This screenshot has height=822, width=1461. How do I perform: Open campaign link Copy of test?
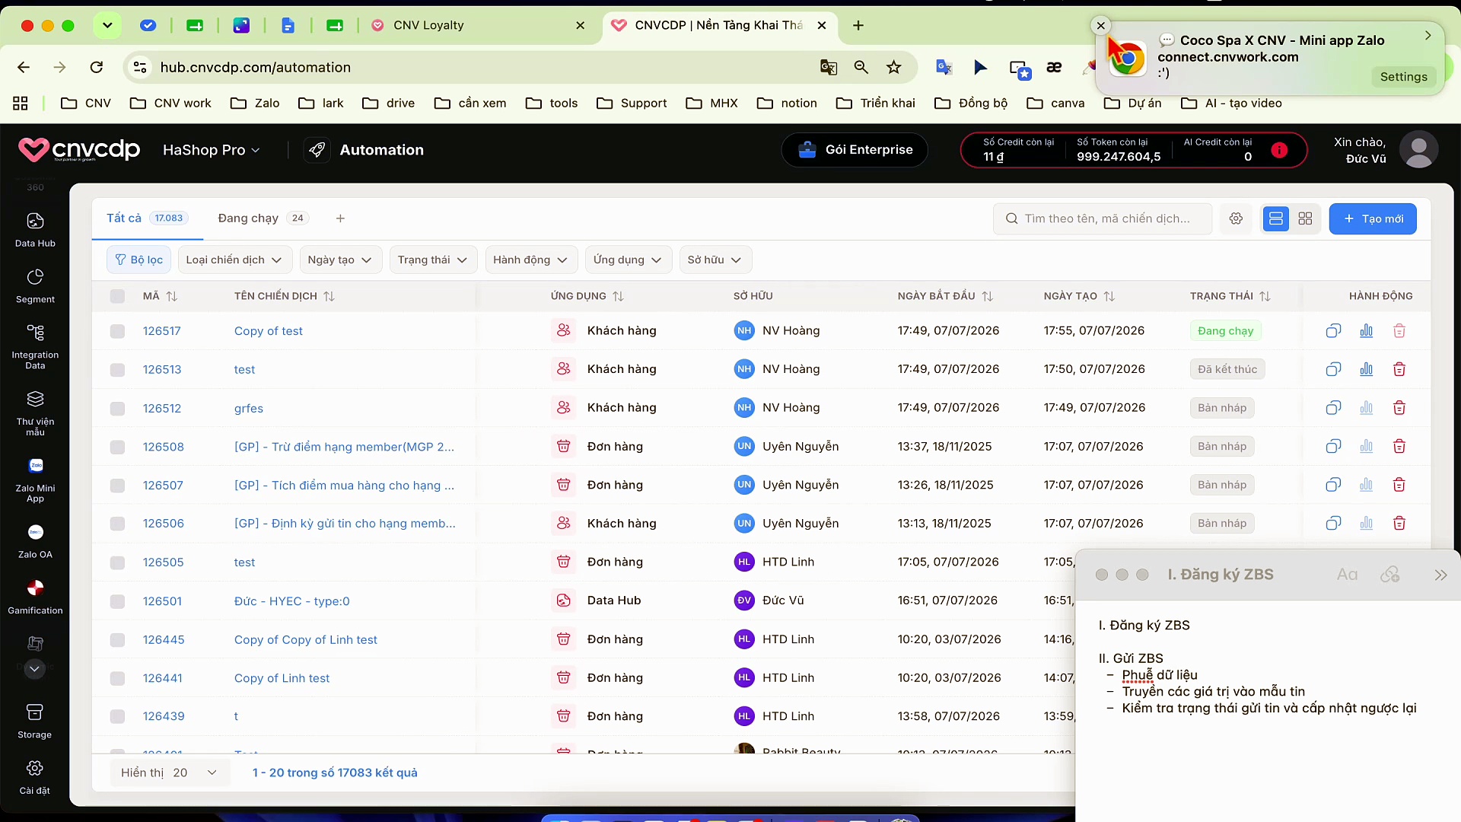269,331
